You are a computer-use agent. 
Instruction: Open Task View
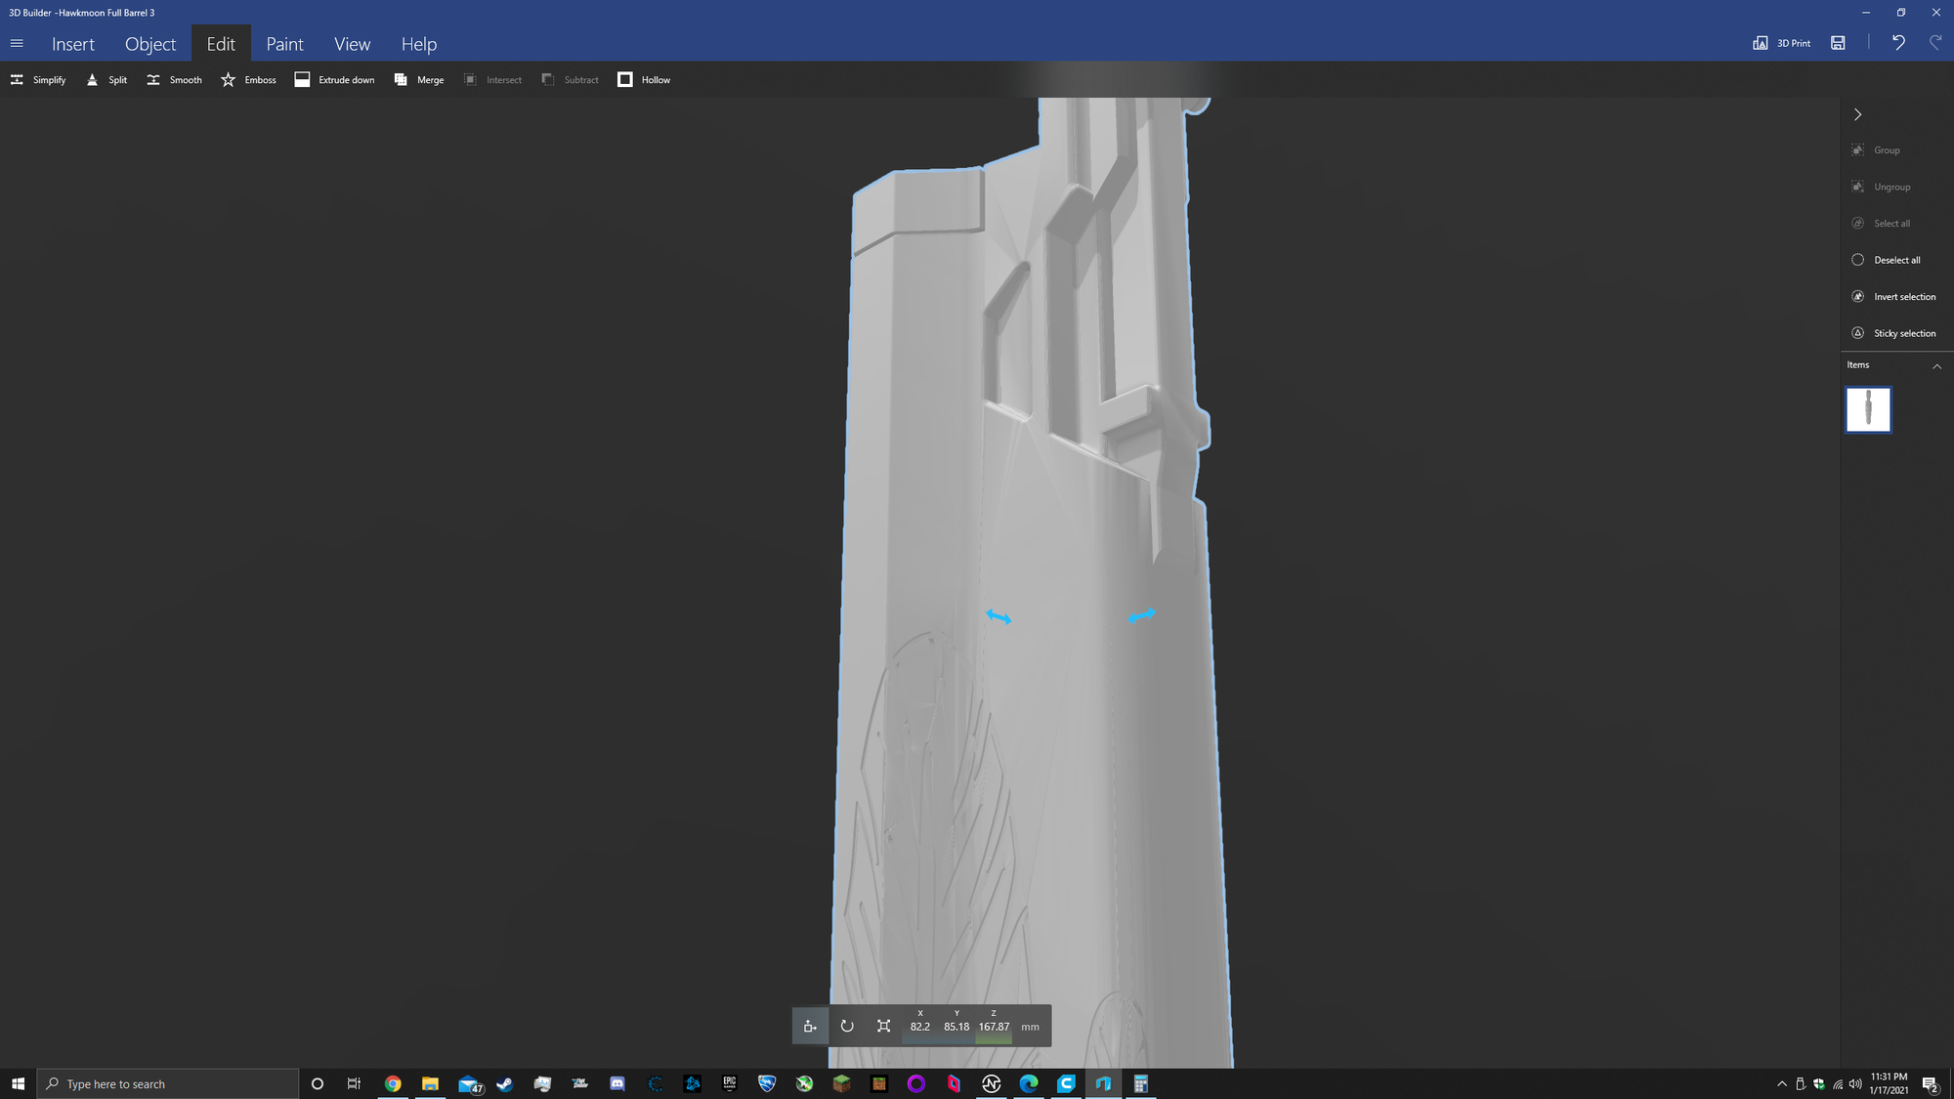pyautogui.click(x=354, y=1083)
